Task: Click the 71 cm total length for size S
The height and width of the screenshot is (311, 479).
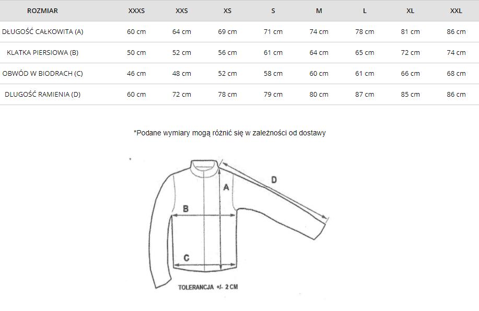Action: (273, 31)
